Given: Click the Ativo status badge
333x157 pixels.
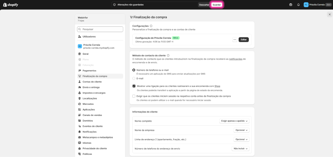Looking at the screenshot, I should coord(176,38).
